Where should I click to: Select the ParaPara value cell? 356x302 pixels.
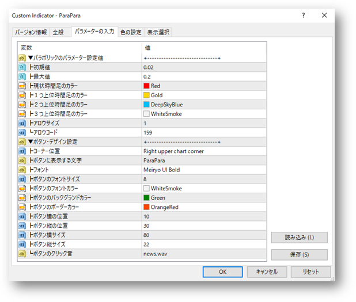204,160
